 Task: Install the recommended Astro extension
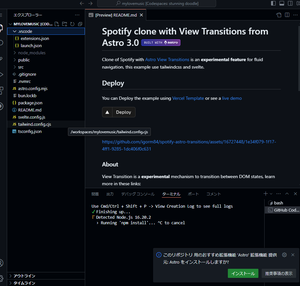pos(243,273)
